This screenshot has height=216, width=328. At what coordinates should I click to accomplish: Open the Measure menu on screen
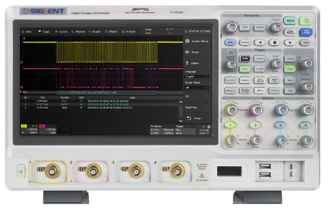click(78, 31)
